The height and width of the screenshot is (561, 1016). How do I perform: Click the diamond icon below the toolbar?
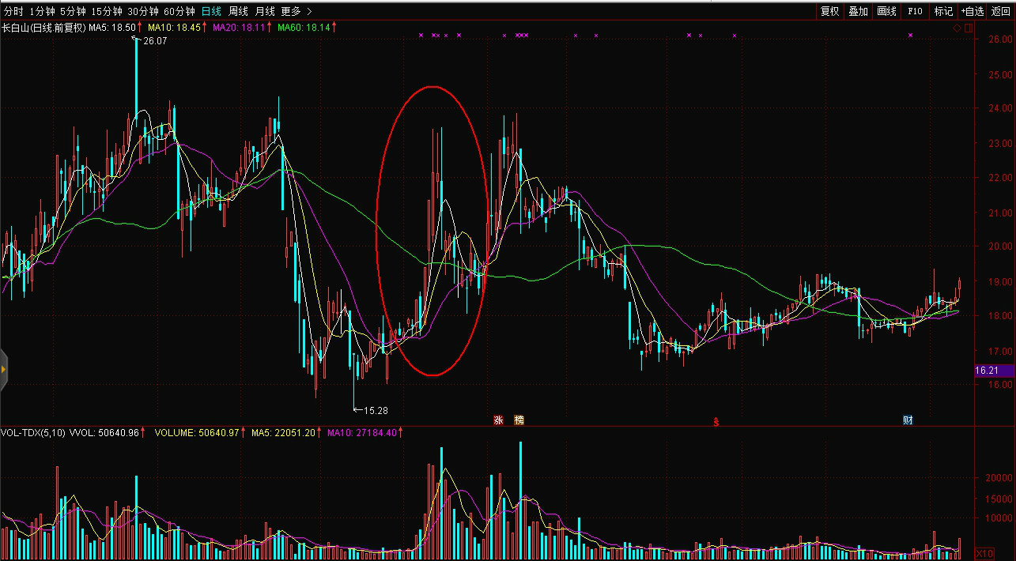(957, 28)
